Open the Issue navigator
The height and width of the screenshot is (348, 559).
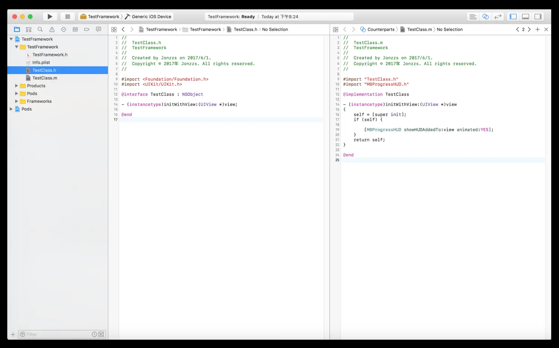click(x=52, y=29)
